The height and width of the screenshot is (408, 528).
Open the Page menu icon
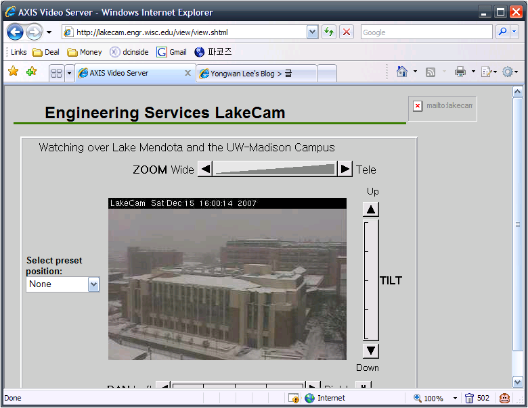click(489, 72)
